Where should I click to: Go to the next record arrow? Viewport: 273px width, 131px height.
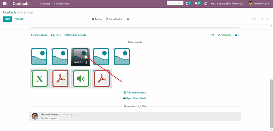click(267, 19)
